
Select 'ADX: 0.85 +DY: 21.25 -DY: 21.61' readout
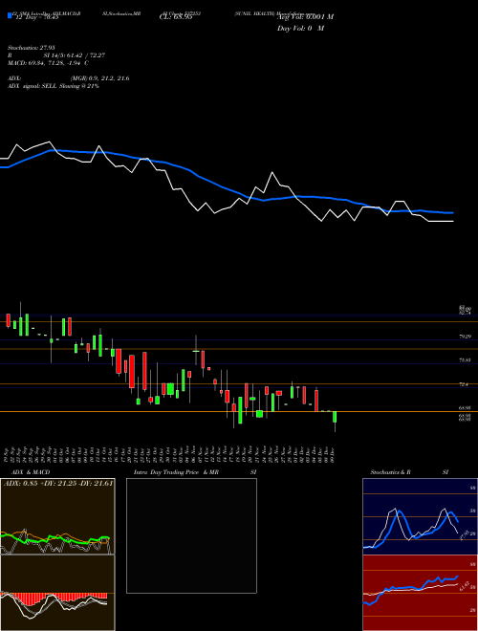point(58,483)
